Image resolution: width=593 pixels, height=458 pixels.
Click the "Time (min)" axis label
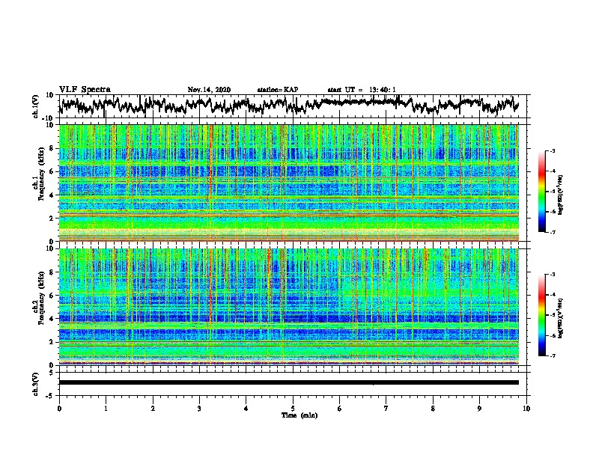point(299,415)
